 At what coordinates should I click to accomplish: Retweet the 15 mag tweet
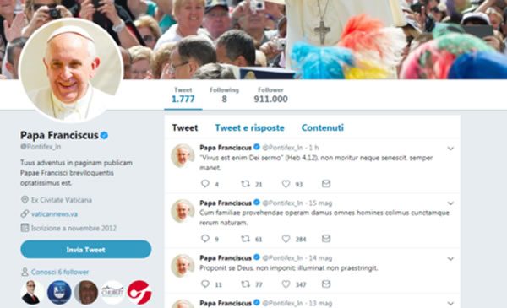tap(245, 239)
